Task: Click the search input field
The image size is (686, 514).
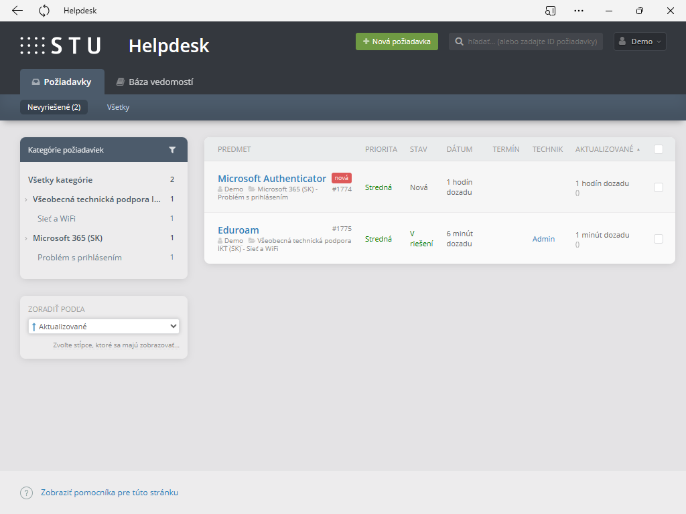Action: [x=532, y=41]
